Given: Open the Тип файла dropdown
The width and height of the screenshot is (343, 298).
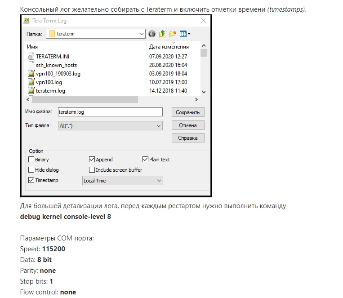Looking at the screenshot, I should tap(110, 125).
